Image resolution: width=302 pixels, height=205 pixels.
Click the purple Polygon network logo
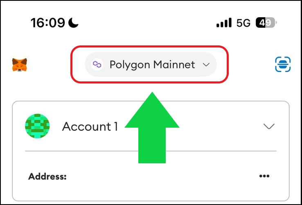(97, 65)
